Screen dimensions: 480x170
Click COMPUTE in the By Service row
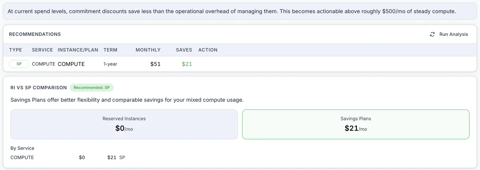coord(22,157)
